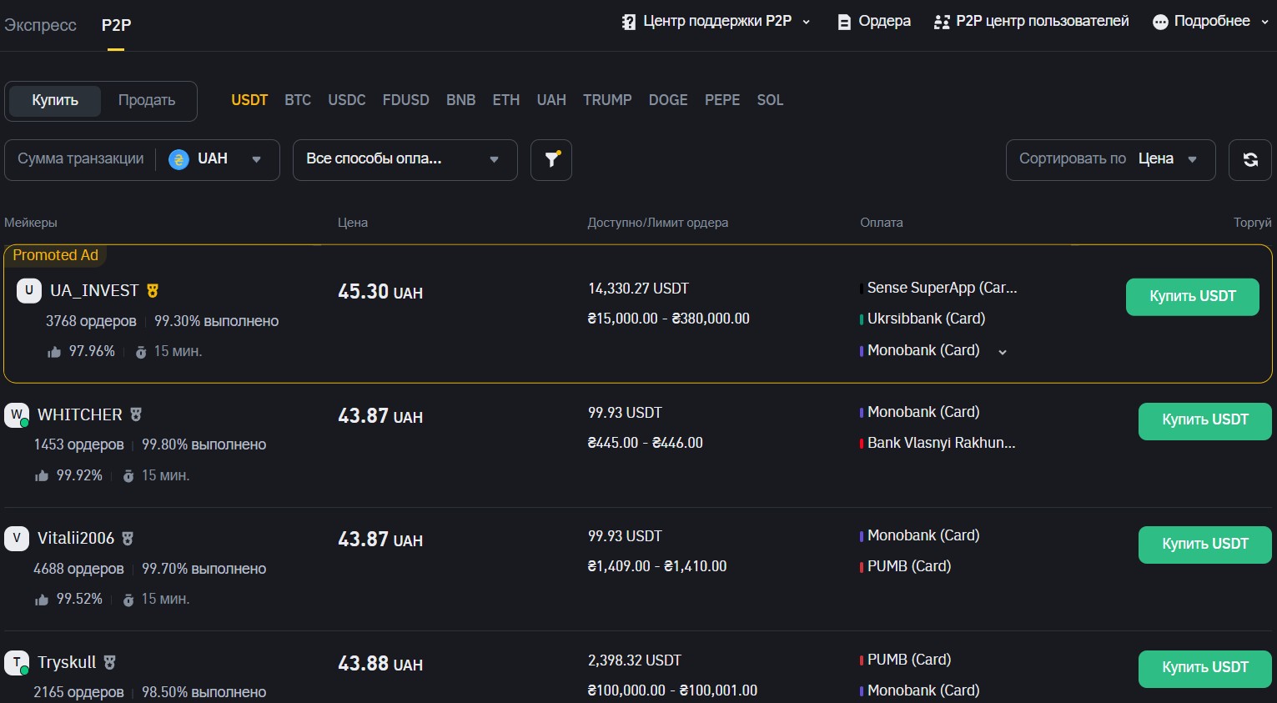Viewport: 1277px width, 703px height.
Task: Open the Сортировать по Цена dropdown
Action: click(1110, 159)
